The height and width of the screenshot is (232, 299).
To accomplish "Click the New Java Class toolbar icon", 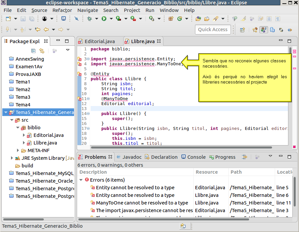I will pyautogui.click(x=180, y=19).
